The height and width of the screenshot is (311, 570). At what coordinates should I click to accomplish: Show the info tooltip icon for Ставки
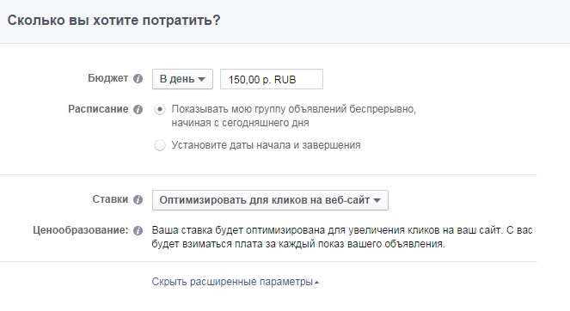coord(138,199)
